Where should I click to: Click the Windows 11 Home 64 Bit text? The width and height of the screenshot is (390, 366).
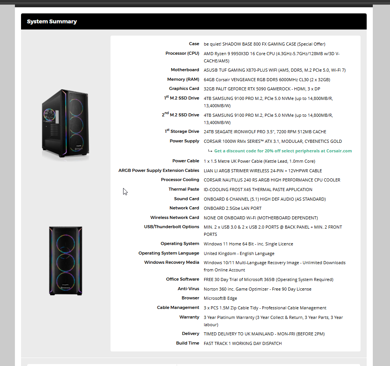tap(248, 244)
